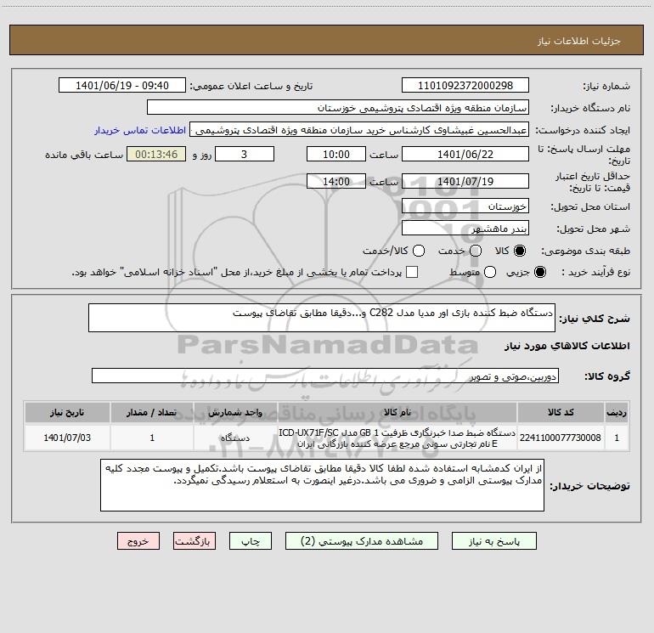
Task: Click the تاریخ نیاز column header
Action: tap(67, 412)
